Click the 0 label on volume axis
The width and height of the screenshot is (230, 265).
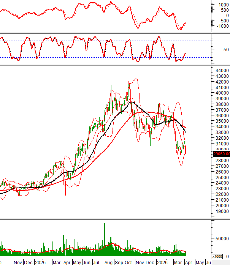coord(227,257)
